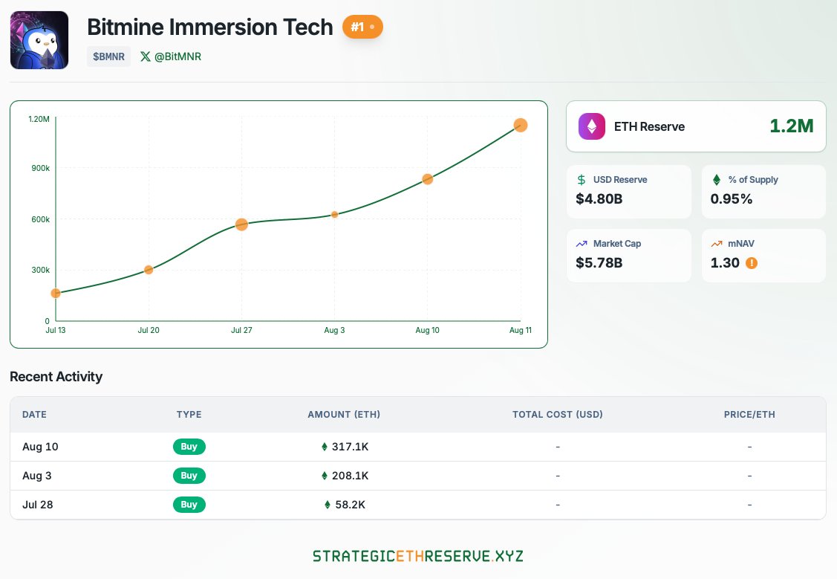This screenshot has height=579, width=837.
Task: Click the PRICE/ETH column header
Action: pyautogui.click(x=749, y=415)
